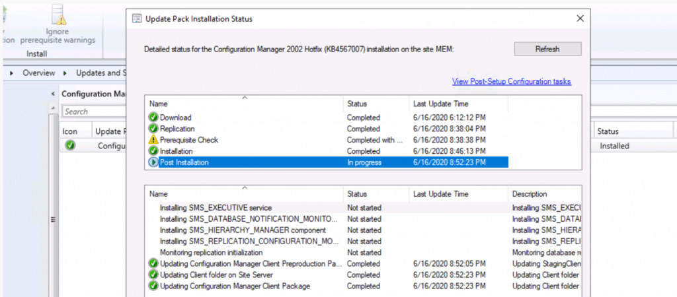
Task: Sort upper list by Last Update Time header
Action: (459, 104)
